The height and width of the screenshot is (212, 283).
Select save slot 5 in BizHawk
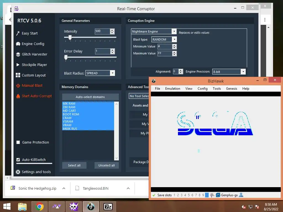click(x=188, y=195)
